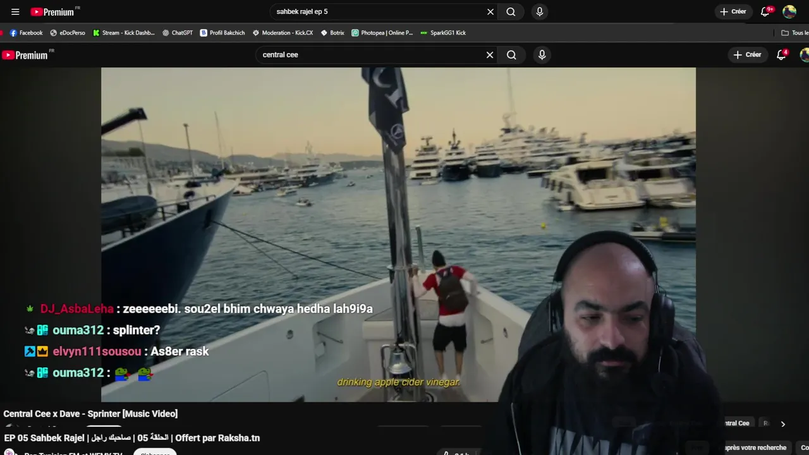Open the eDocPerso bookmark
This screenshot has width=809, height=455.
[x=68, y=33]
